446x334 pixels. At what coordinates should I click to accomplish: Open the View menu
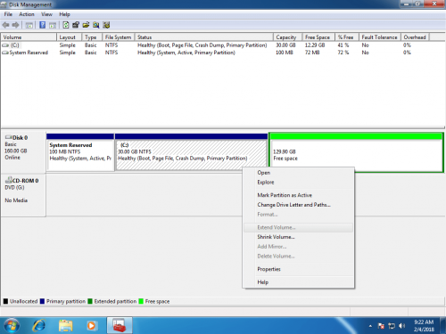[x=46, y=14]
